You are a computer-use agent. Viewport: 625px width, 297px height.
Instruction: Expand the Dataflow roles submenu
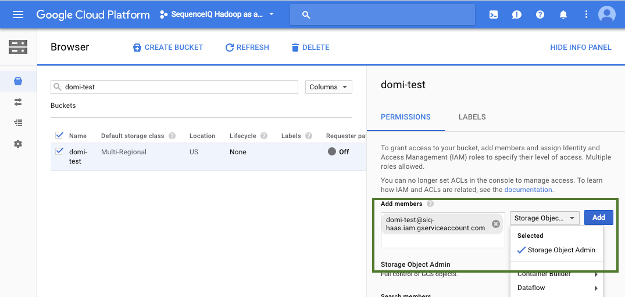pos(557,288)
